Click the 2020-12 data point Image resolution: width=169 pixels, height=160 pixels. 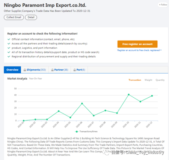click(152, 96)
